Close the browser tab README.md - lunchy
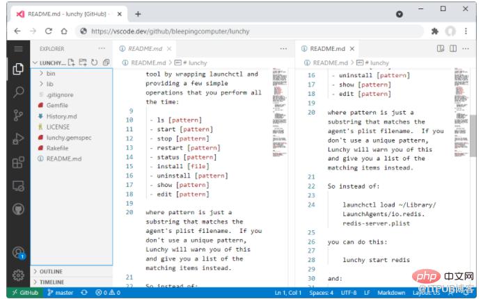This screenshot has height=299, width=481. (119, 14)
